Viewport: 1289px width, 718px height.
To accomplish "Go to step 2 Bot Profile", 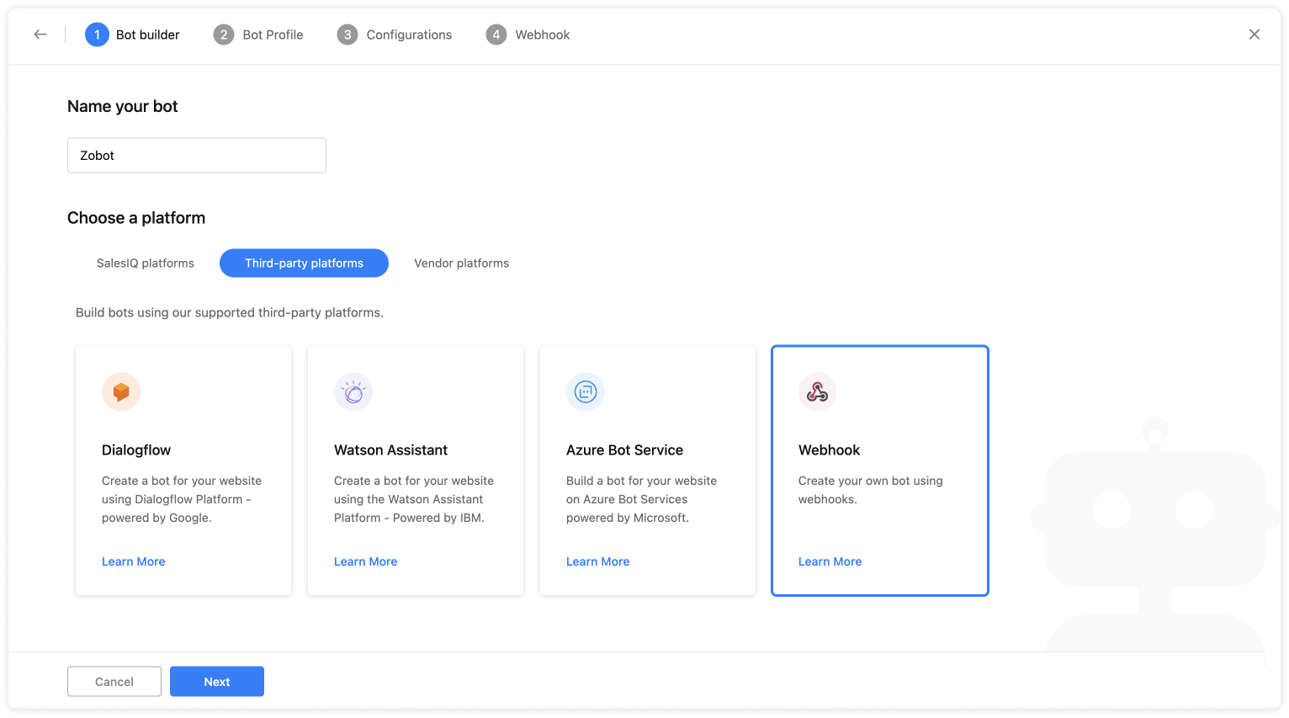I will (258, 35).
